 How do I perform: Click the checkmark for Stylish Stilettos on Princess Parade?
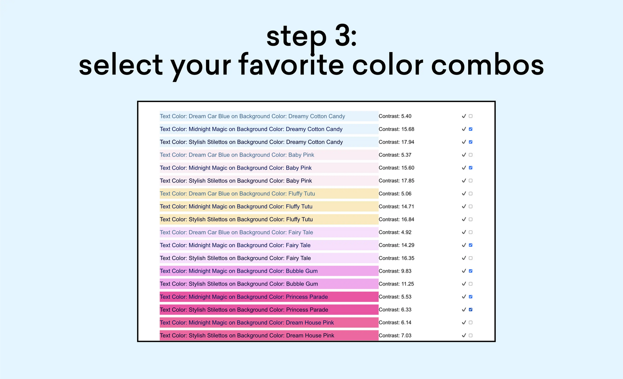[464, 310]
